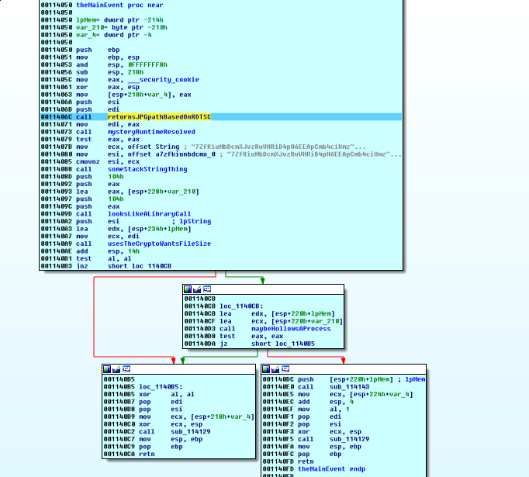
Task: Click sub_114143 call target
Action: [349, 387]
